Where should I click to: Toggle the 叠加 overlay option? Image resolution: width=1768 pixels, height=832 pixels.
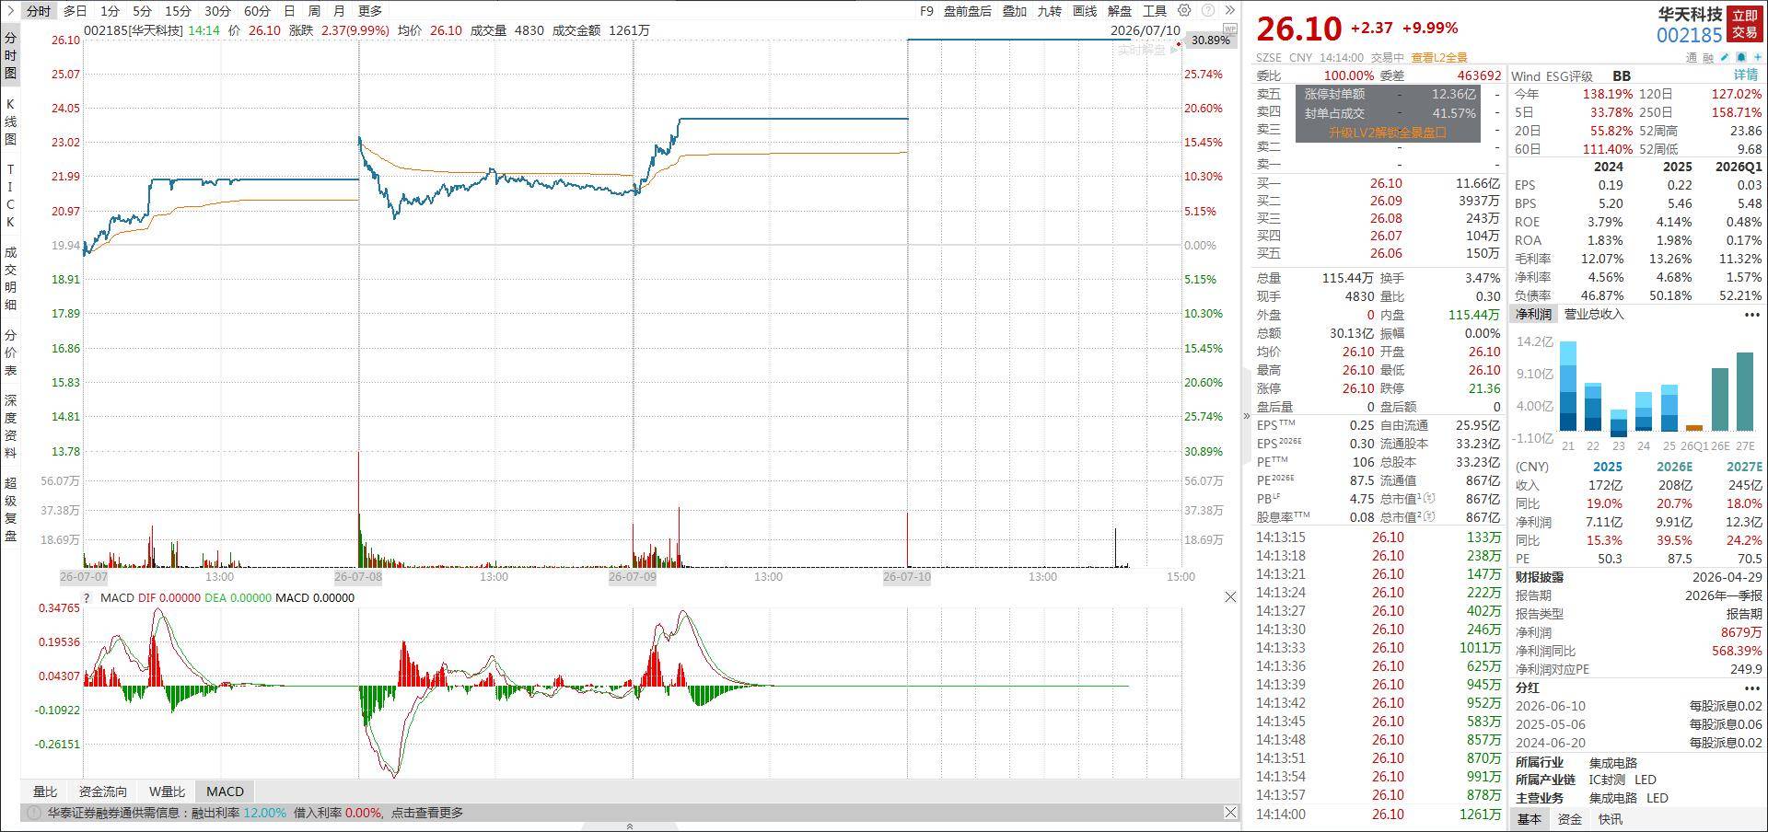tap(1015, 11)
